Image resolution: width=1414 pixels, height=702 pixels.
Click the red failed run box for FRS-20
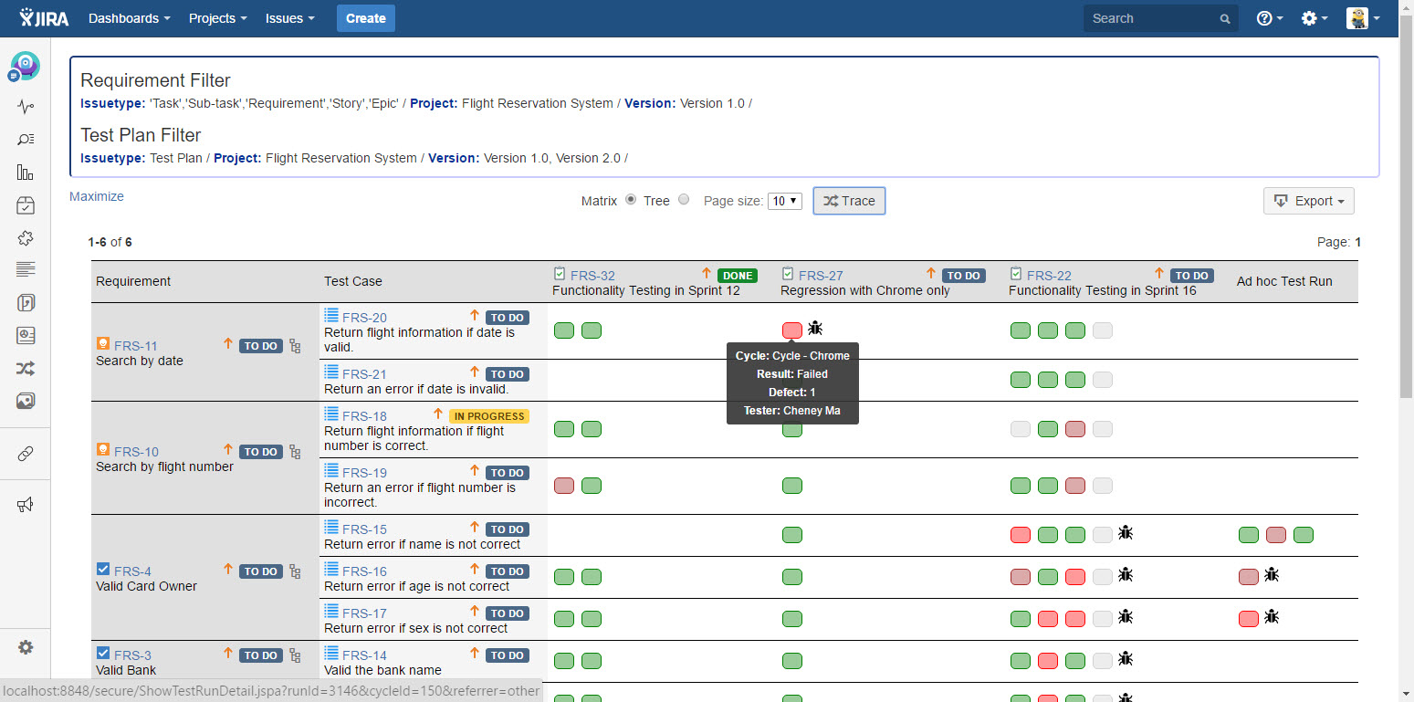pyautogui.click(x=792, y=330)
